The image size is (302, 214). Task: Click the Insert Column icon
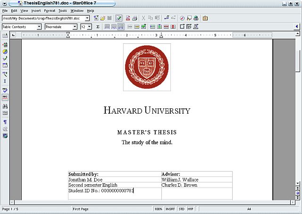click(x=159, y=27)
